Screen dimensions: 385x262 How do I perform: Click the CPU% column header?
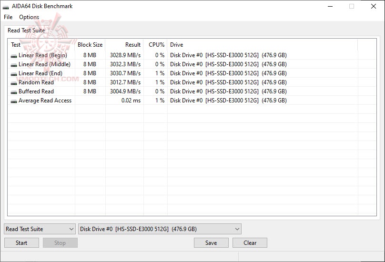tap(155, 45)
